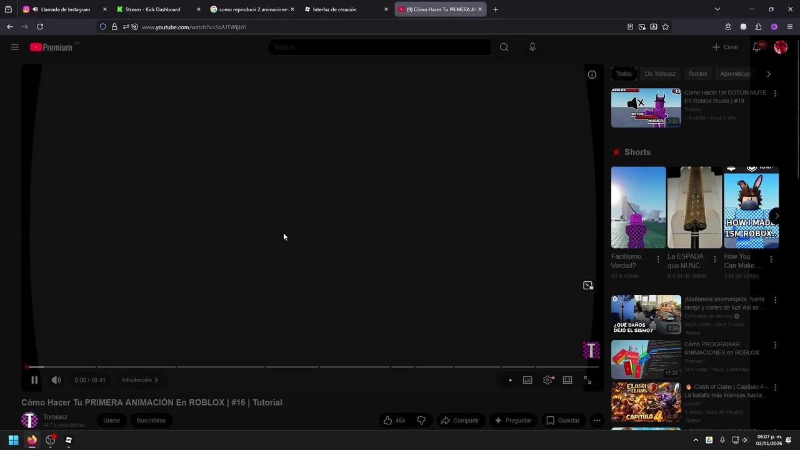Screen dimensions: 800x450
Task: Click the miniplayer icon over the video
Action: pos(588,286)
